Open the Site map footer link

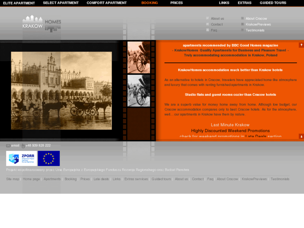coord(13,179)
